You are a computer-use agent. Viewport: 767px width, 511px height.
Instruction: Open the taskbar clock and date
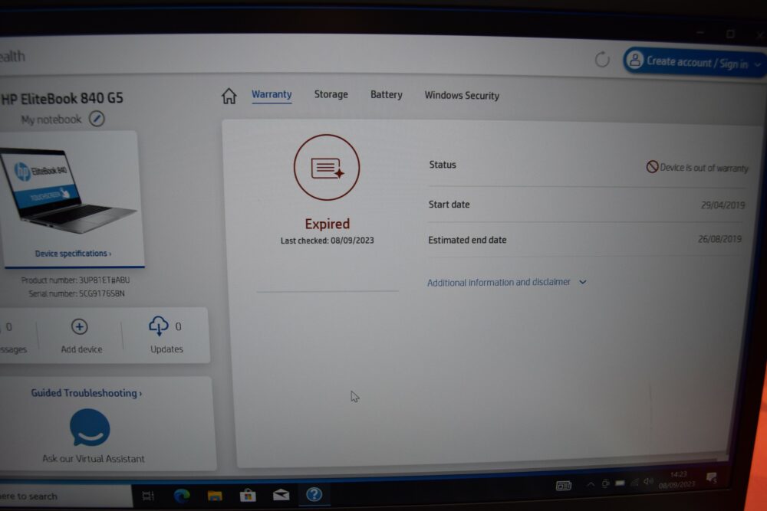(x=677, y=480)
